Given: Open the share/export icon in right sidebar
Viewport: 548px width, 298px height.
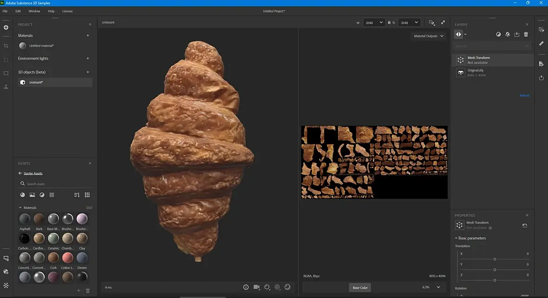Looking at the screenshot, I should (541, 78).
